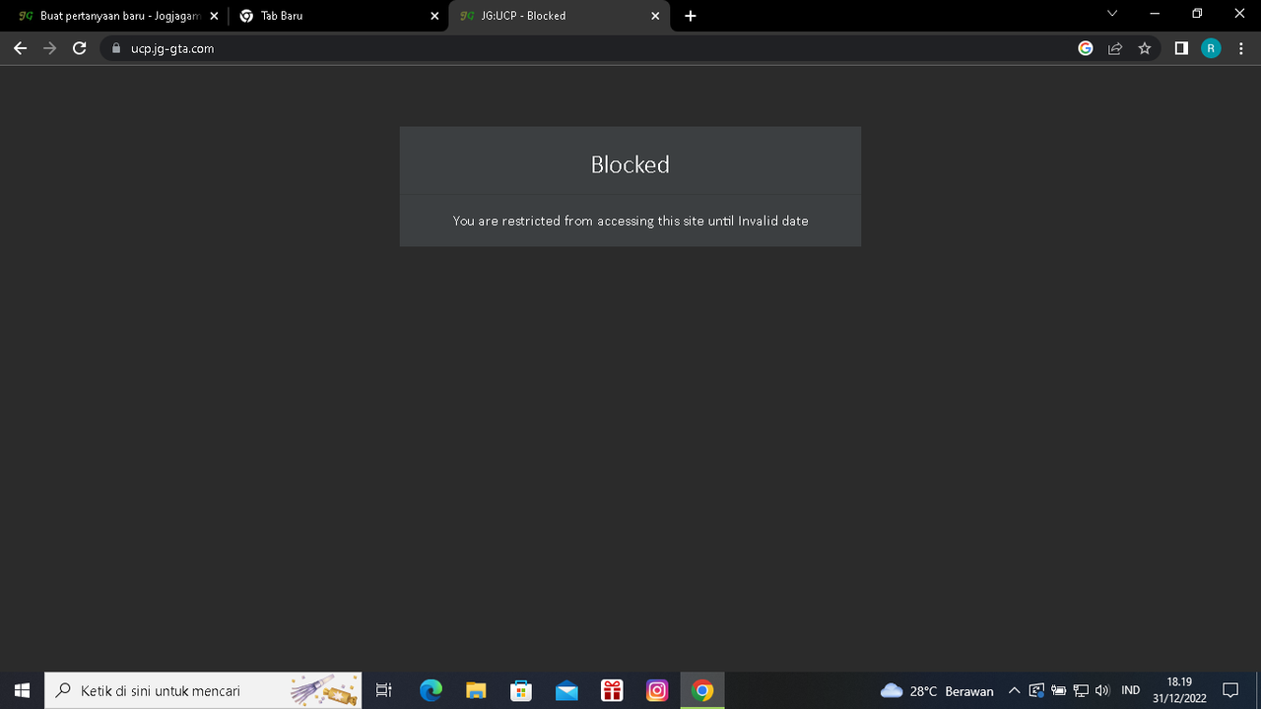Click the restricted access message text
Image resolution: width=1261 pixels, height=709 pixels.
(630, 221)
